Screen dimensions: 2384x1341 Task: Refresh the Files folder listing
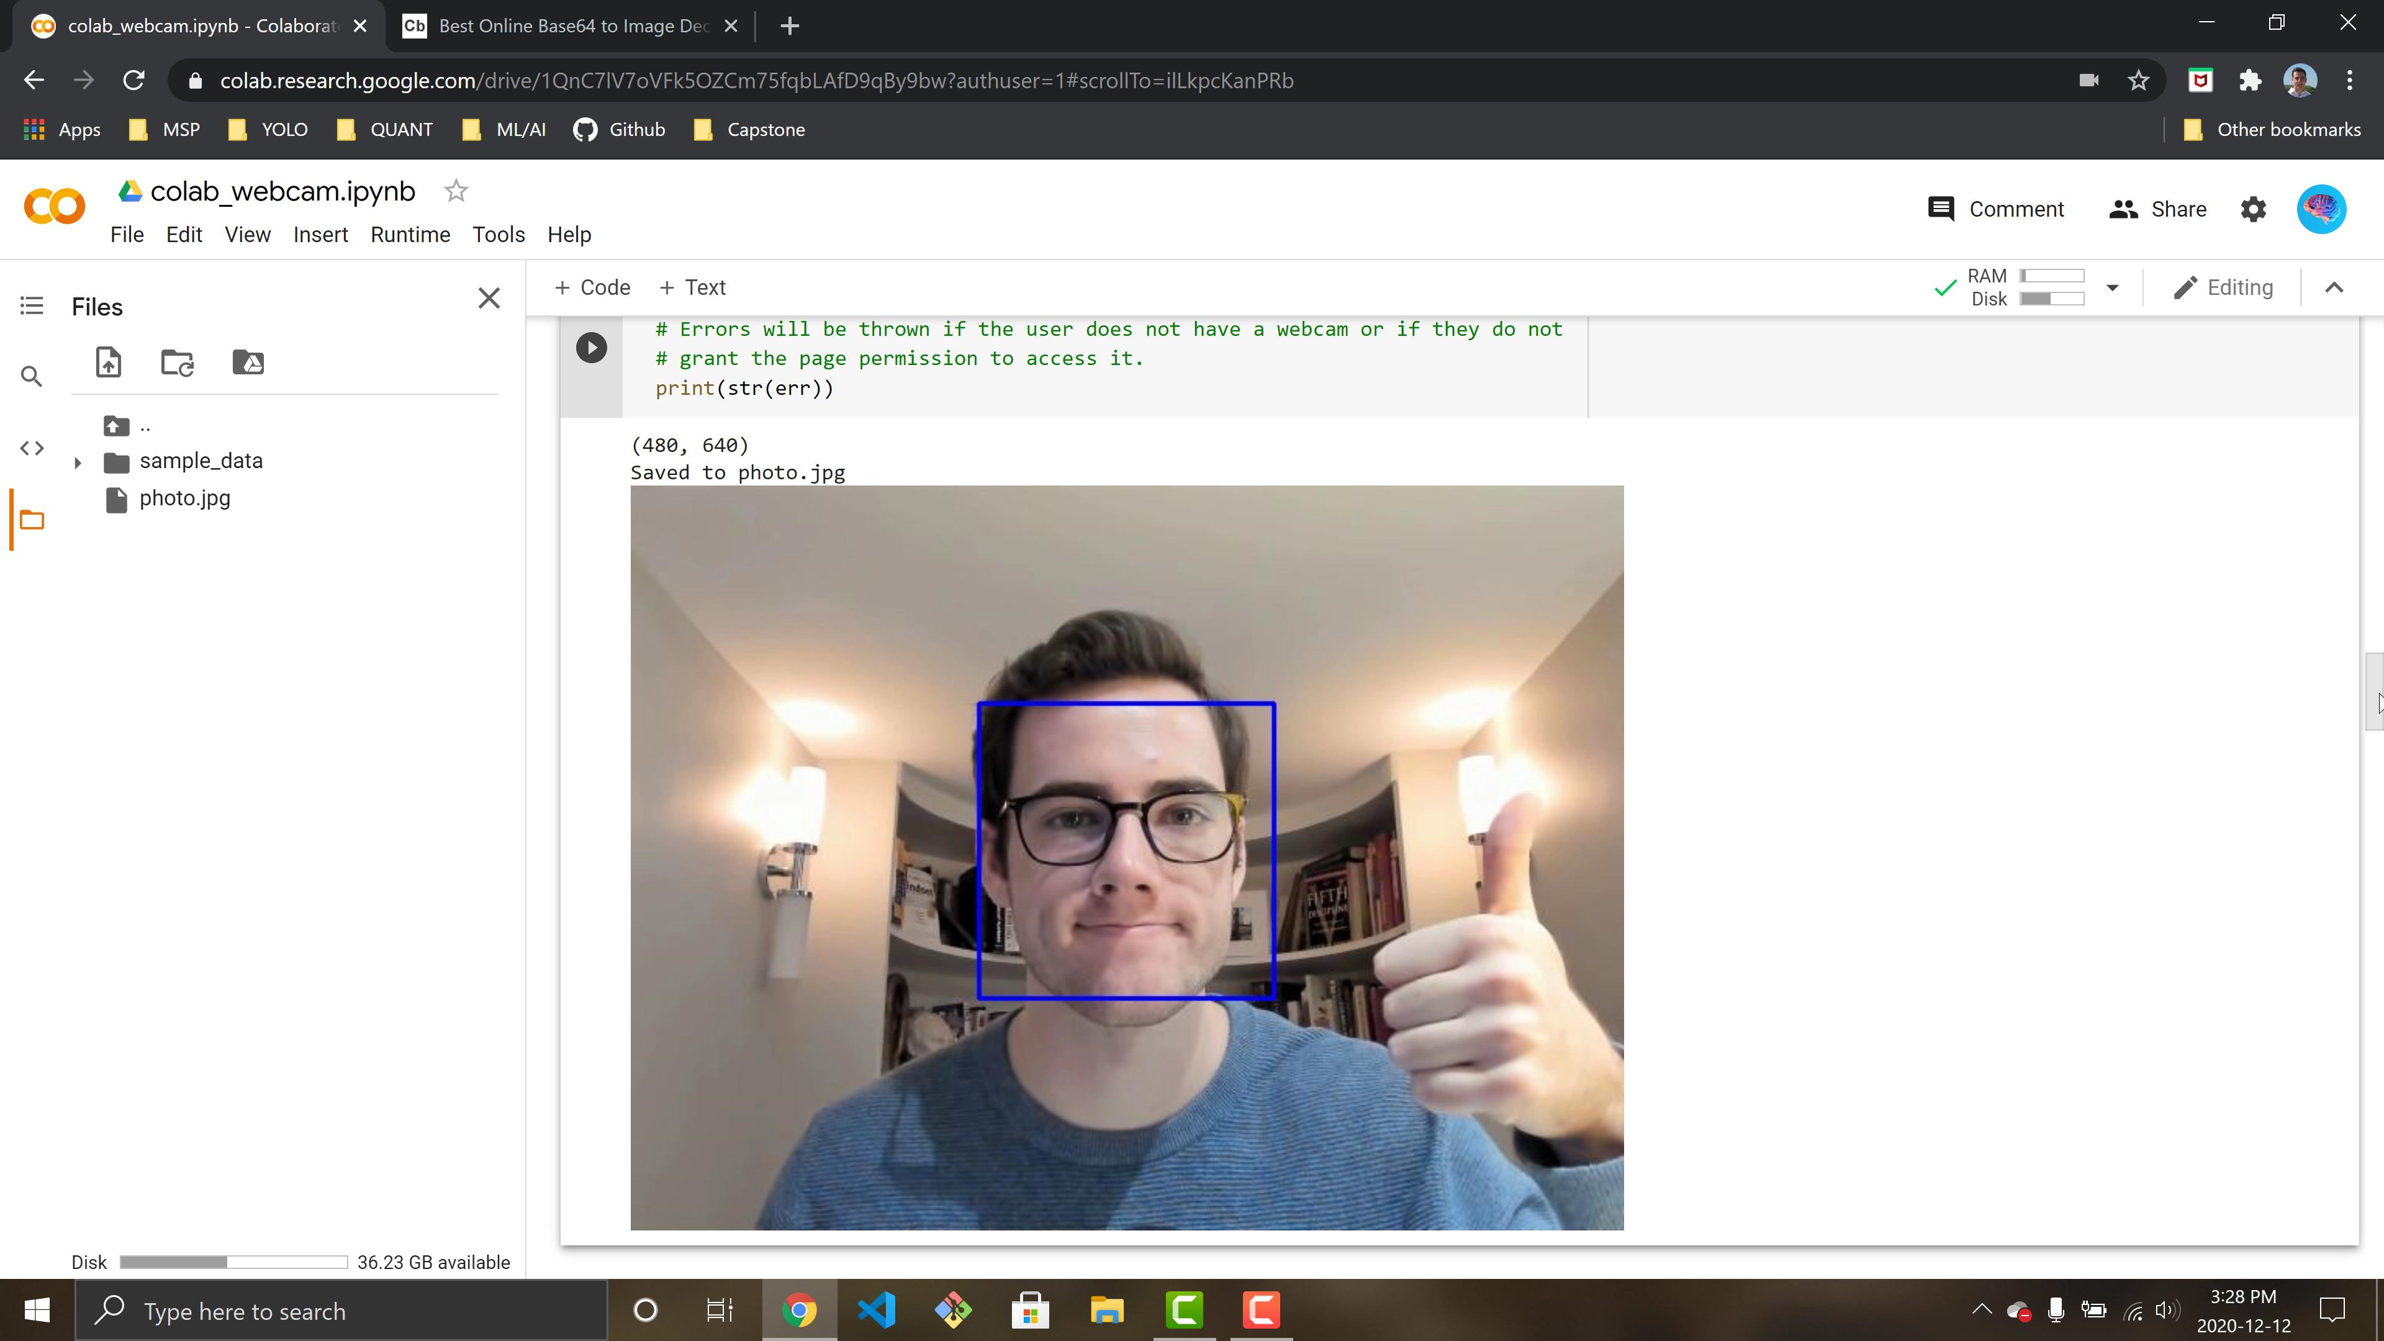[x=177, y=362]
